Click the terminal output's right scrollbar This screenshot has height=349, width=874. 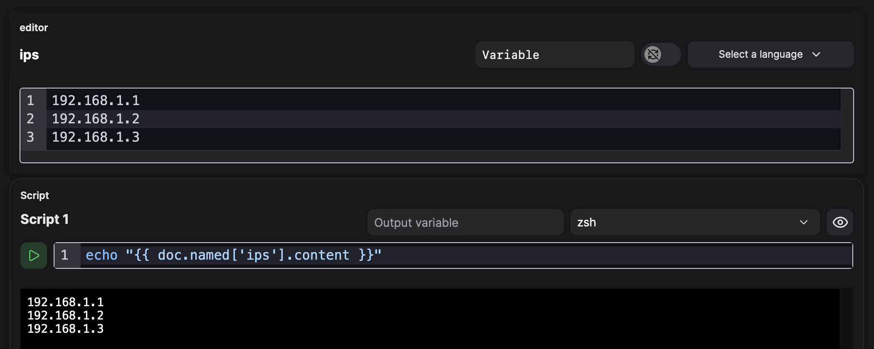(846, 318)
